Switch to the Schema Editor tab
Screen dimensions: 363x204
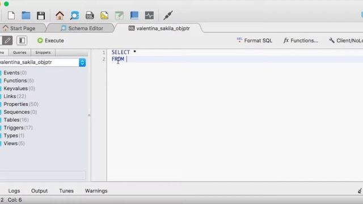(x=82, y=28)
